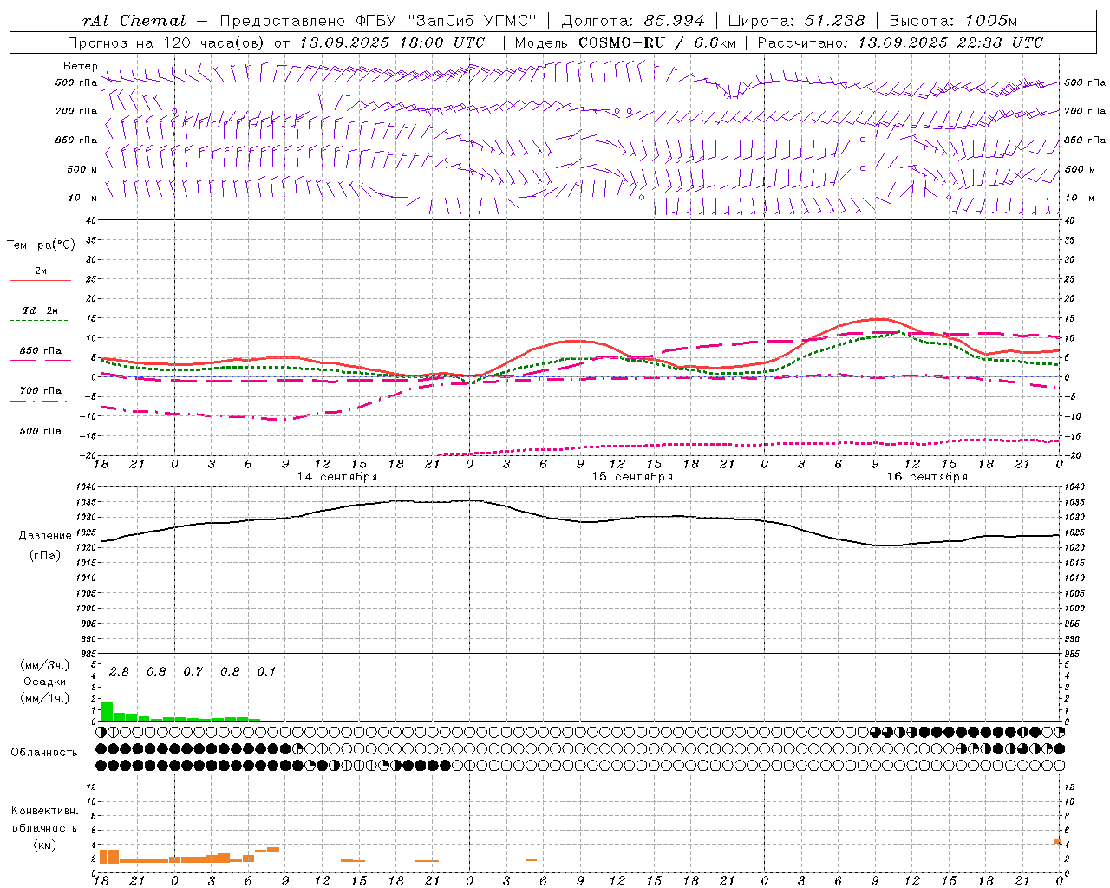Click the longitude value Долгота: 85.994
Screen dimensions: 1110x888
(633, 21)
